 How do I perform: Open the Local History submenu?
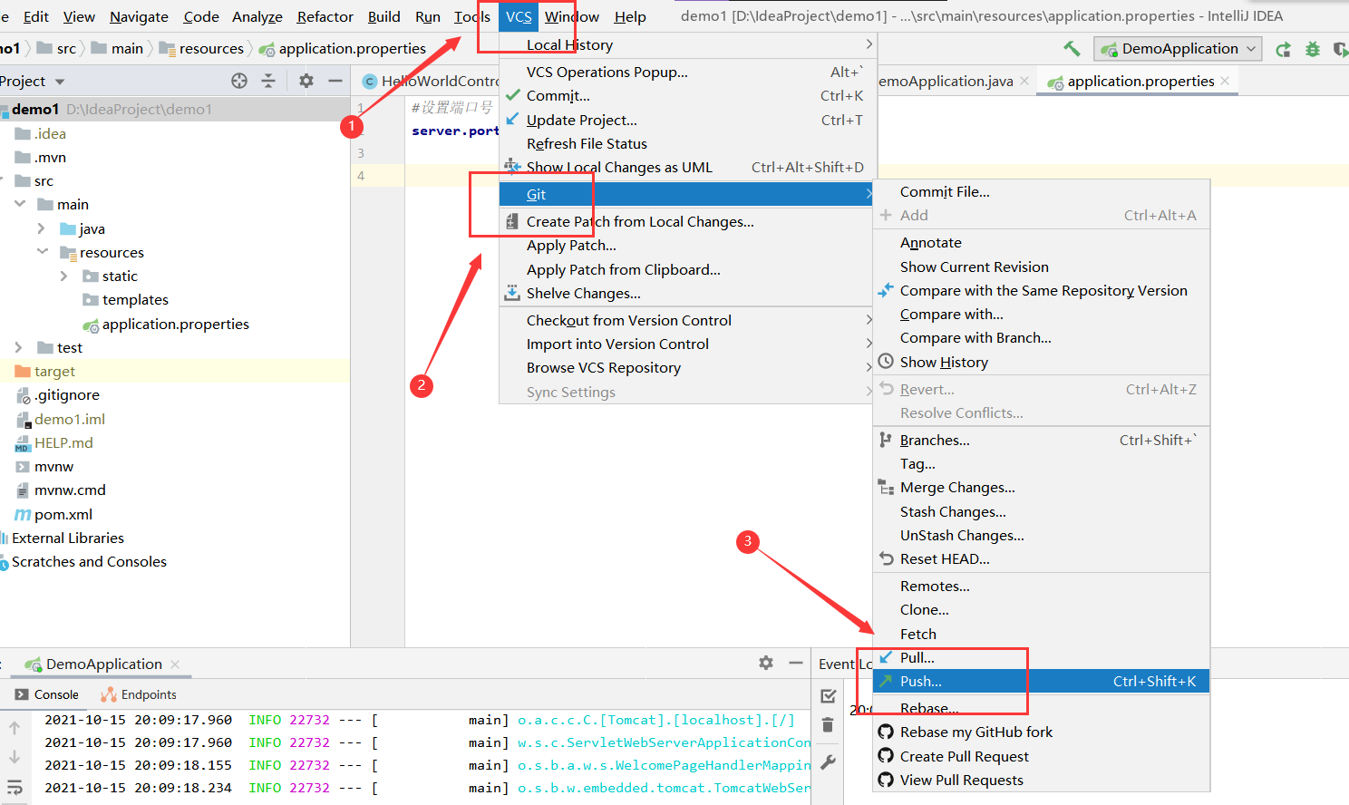[x=688, y=44]
